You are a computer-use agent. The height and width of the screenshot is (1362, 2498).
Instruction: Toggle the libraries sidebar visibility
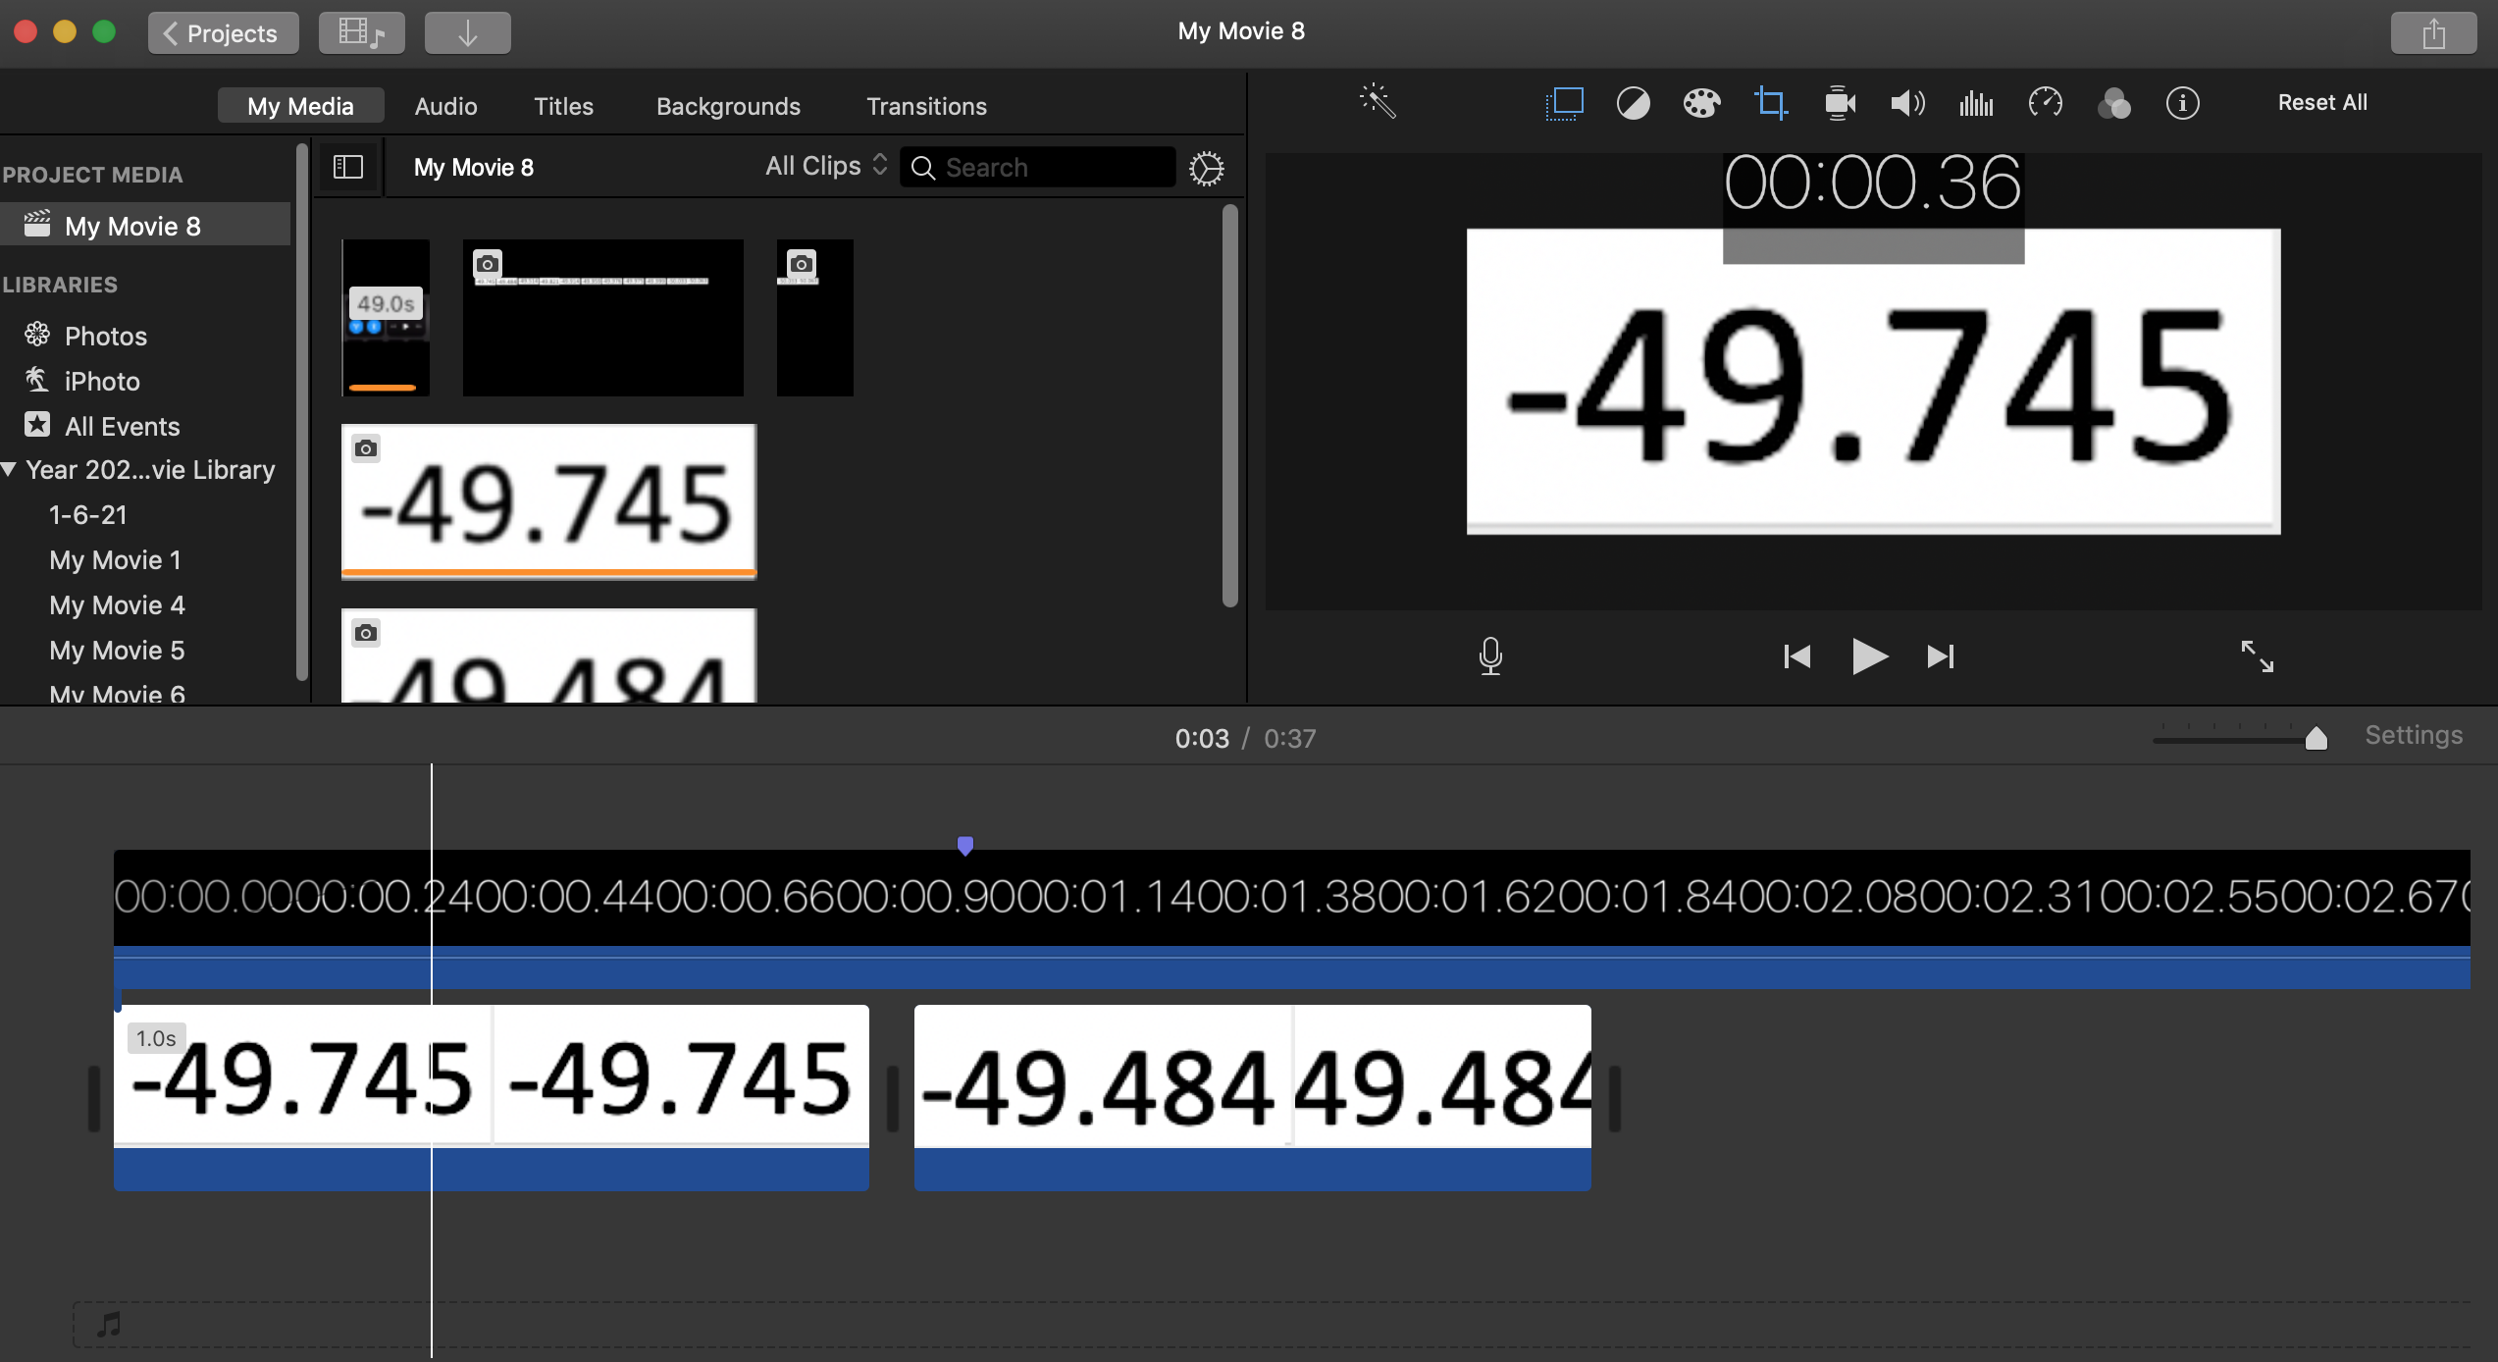[348, 167]
